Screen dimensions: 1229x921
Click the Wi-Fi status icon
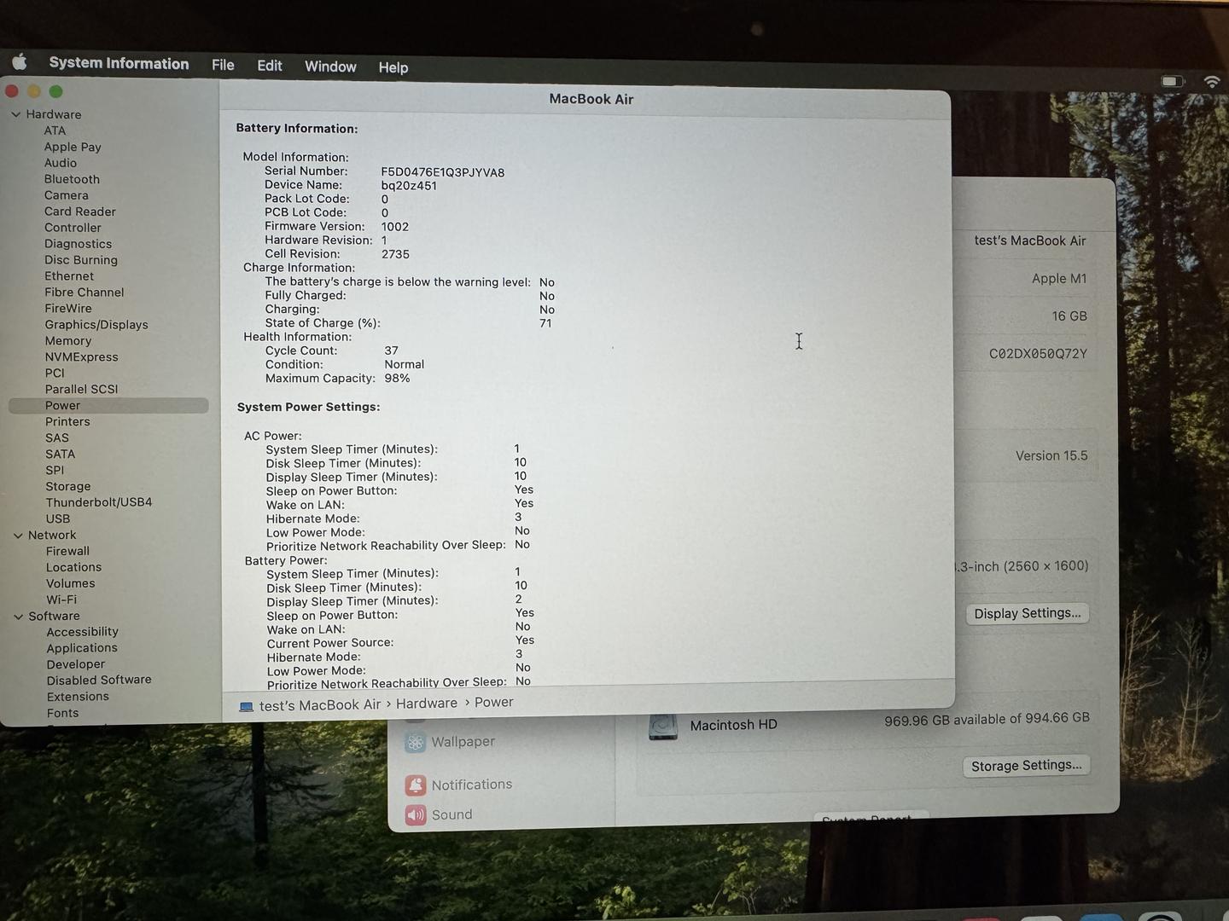(1211, 82)
